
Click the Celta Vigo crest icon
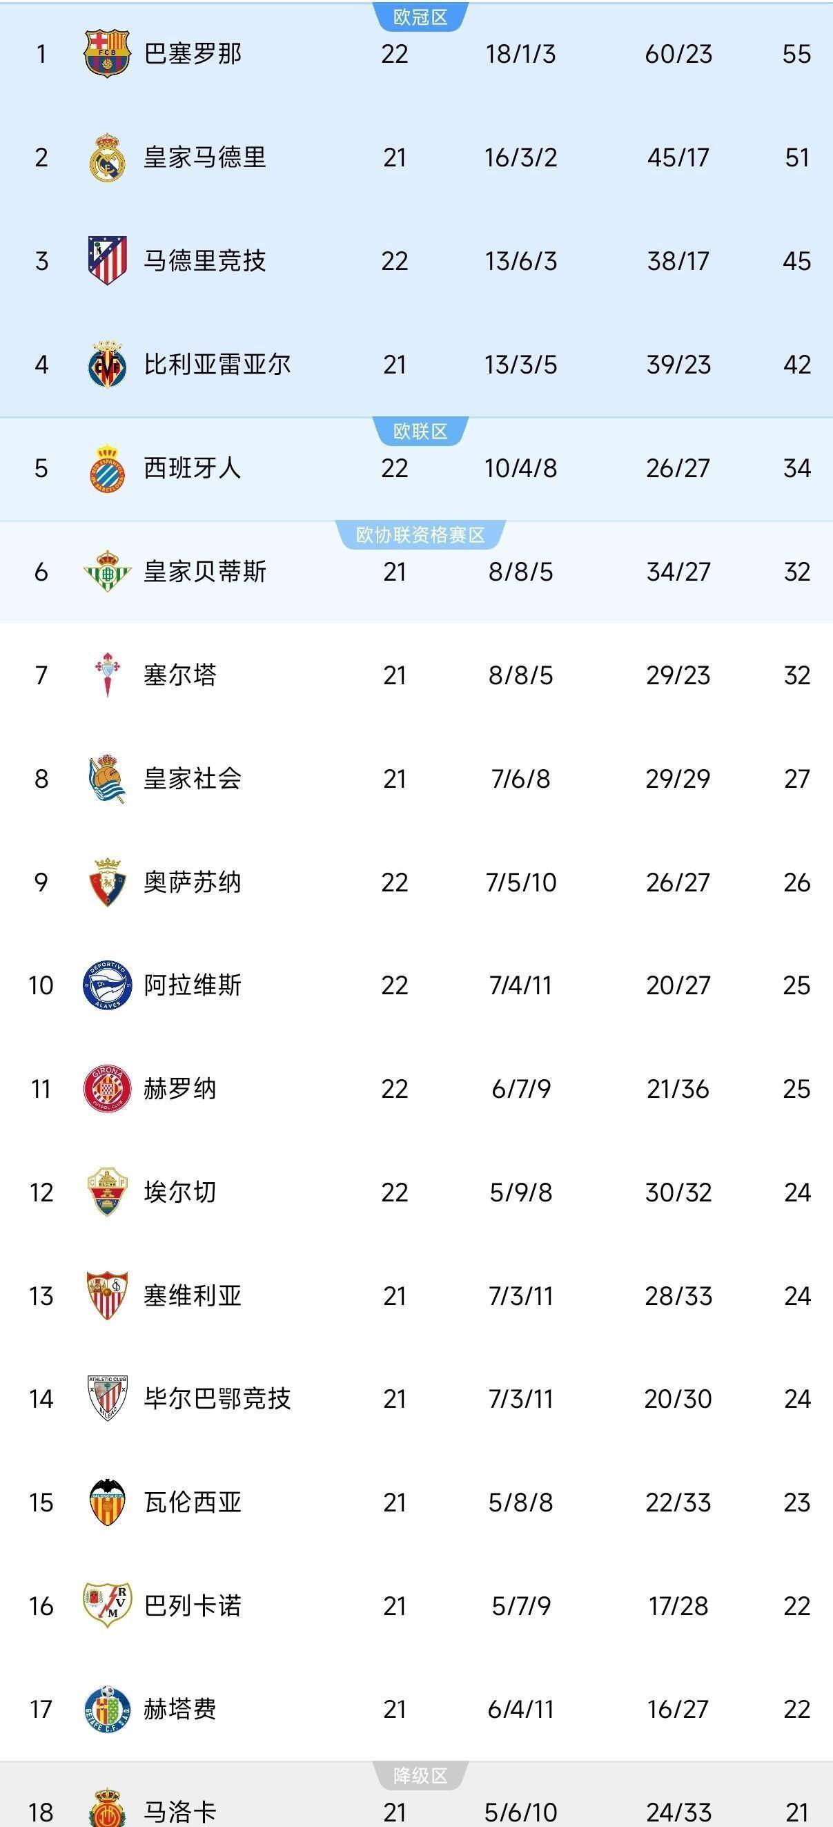pos(107,675)
